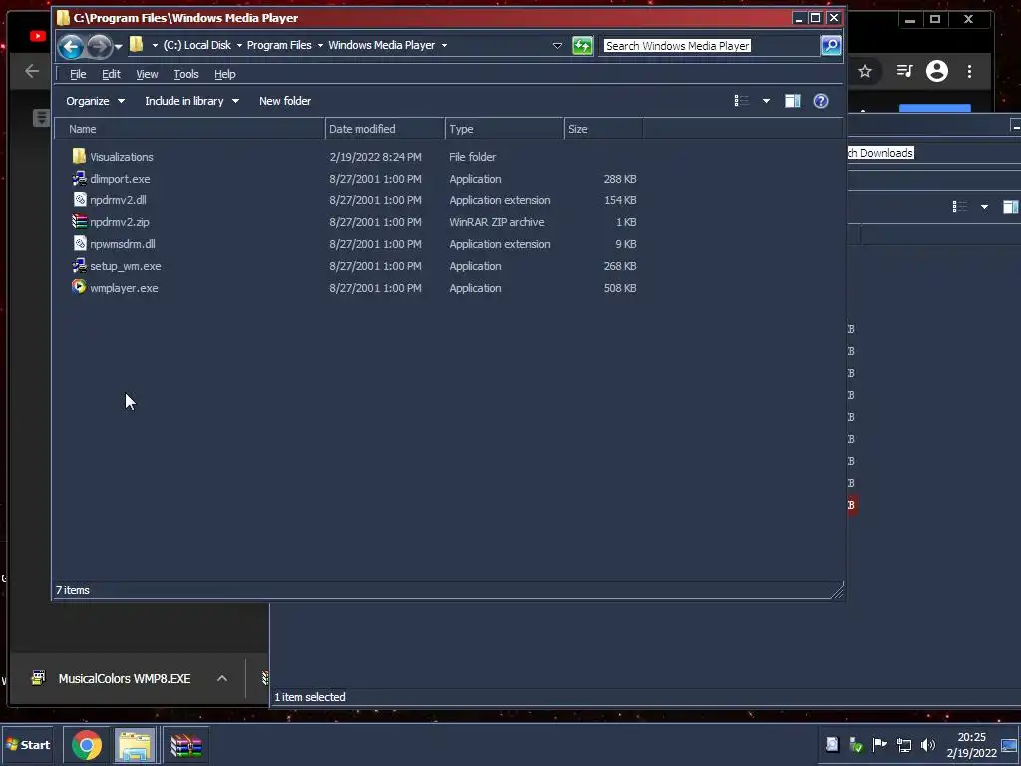Click the green Refresh button
This screenshot has width=1021, height=766.
pos(582,46)
